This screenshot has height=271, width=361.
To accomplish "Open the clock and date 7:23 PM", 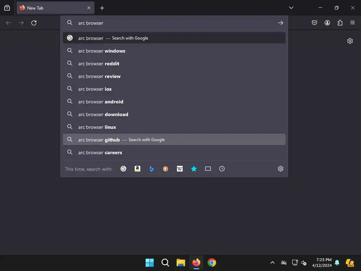I will (x=322, y=263).
